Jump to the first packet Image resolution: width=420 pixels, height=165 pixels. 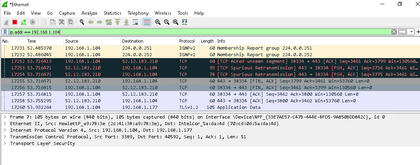point(118,22)
